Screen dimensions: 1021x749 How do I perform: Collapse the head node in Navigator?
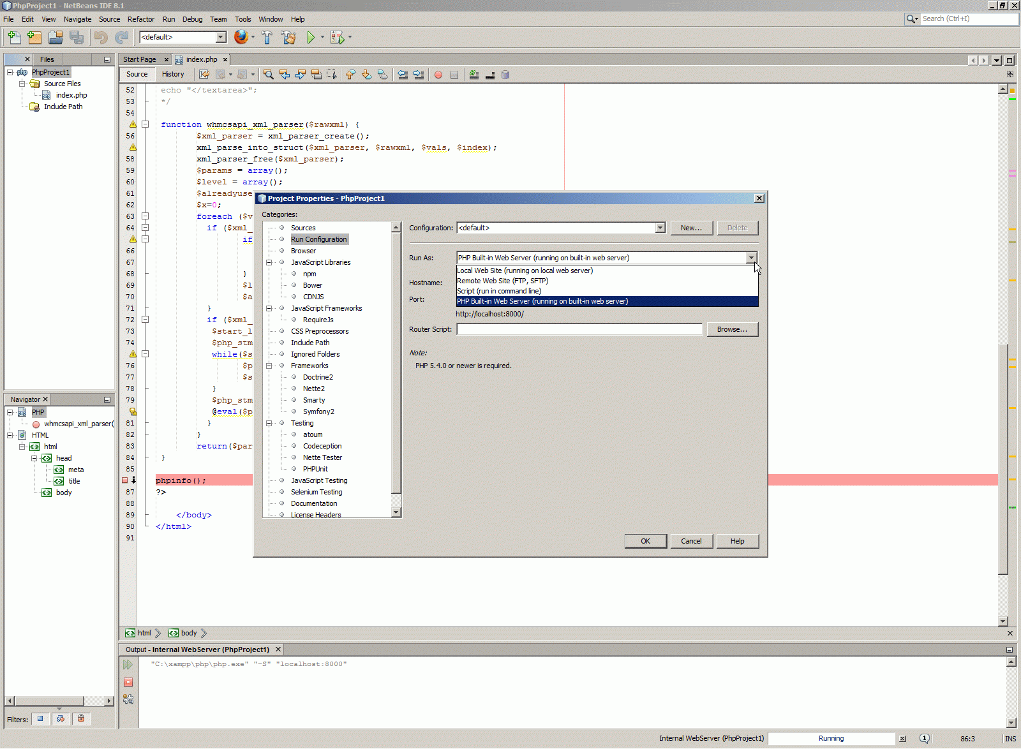pos(34,458)
